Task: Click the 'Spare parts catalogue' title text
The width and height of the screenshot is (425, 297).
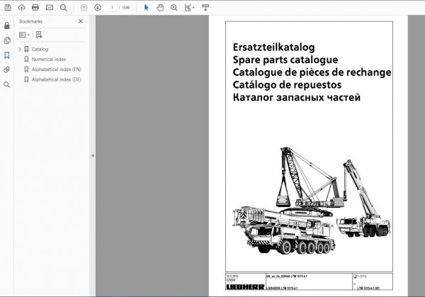Action: (285, 60)
